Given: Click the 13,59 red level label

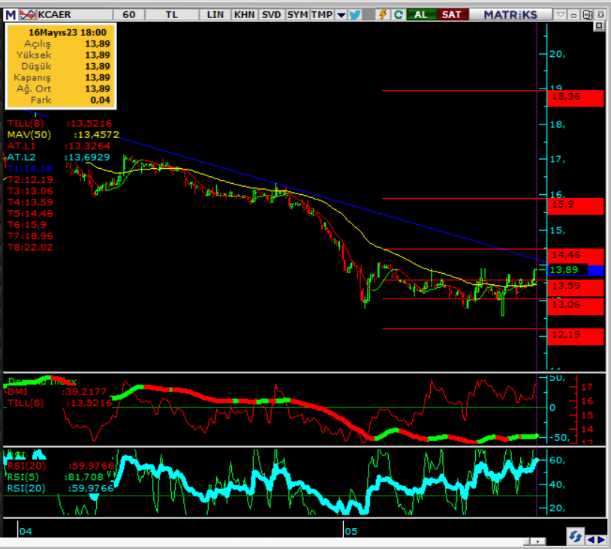Looking at the screenshot, I should pos(575,287).
